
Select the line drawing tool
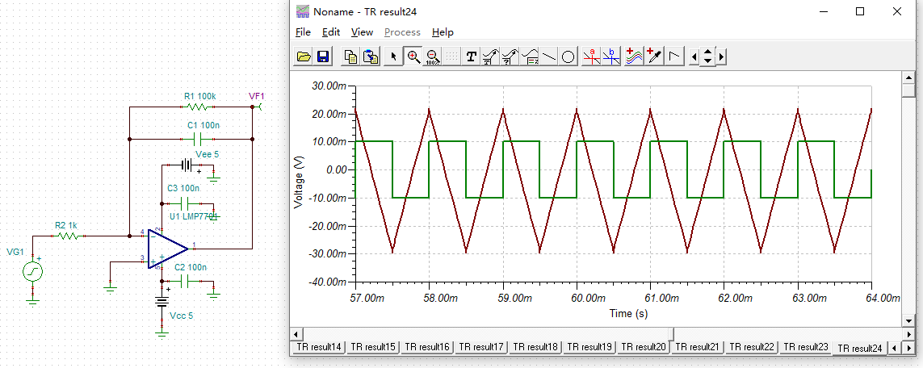pyautogui.click(x=548, y=56)
